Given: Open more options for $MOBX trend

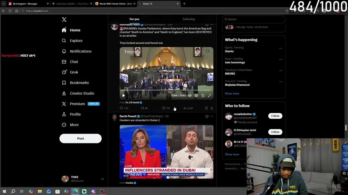Looking at the screenshot, I should point(281,70).
